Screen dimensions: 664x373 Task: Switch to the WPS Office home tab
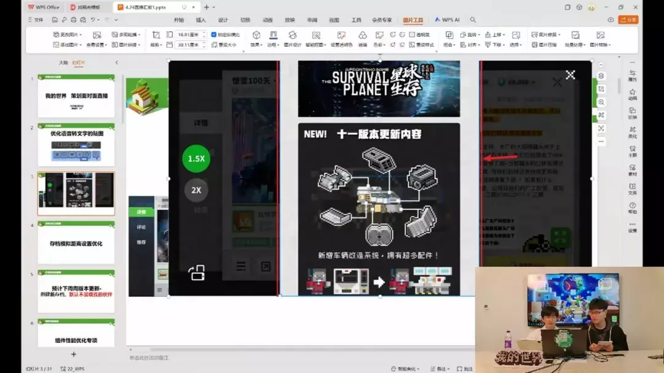[x=44, y=7]
